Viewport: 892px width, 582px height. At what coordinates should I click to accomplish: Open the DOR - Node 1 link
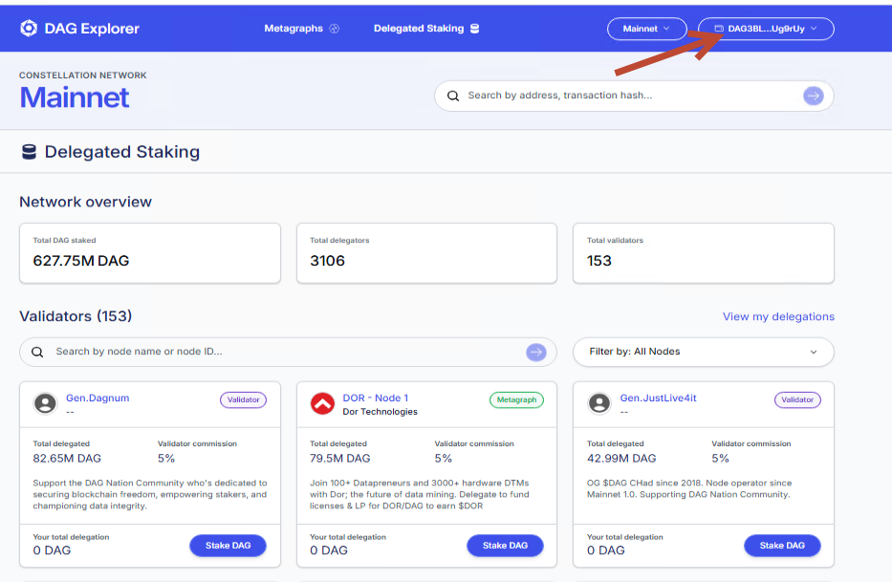[x=376, y=398]
